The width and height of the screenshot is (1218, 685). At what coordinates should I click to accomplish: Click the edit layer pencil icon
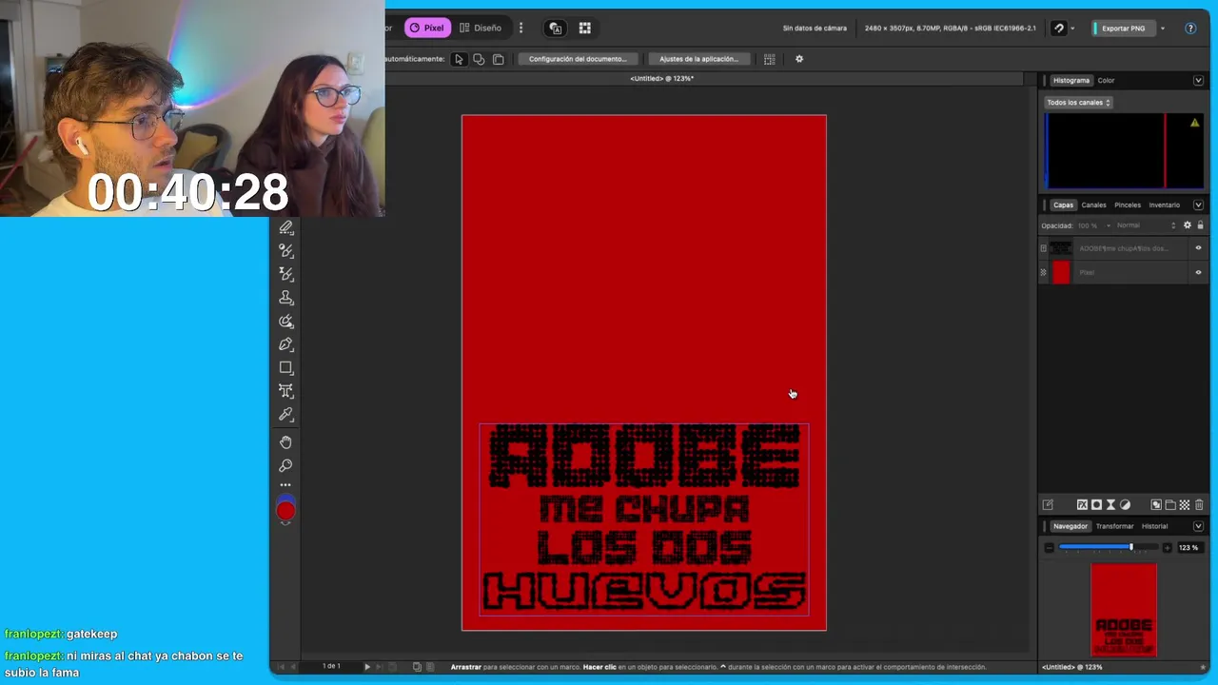point(1048,505)
